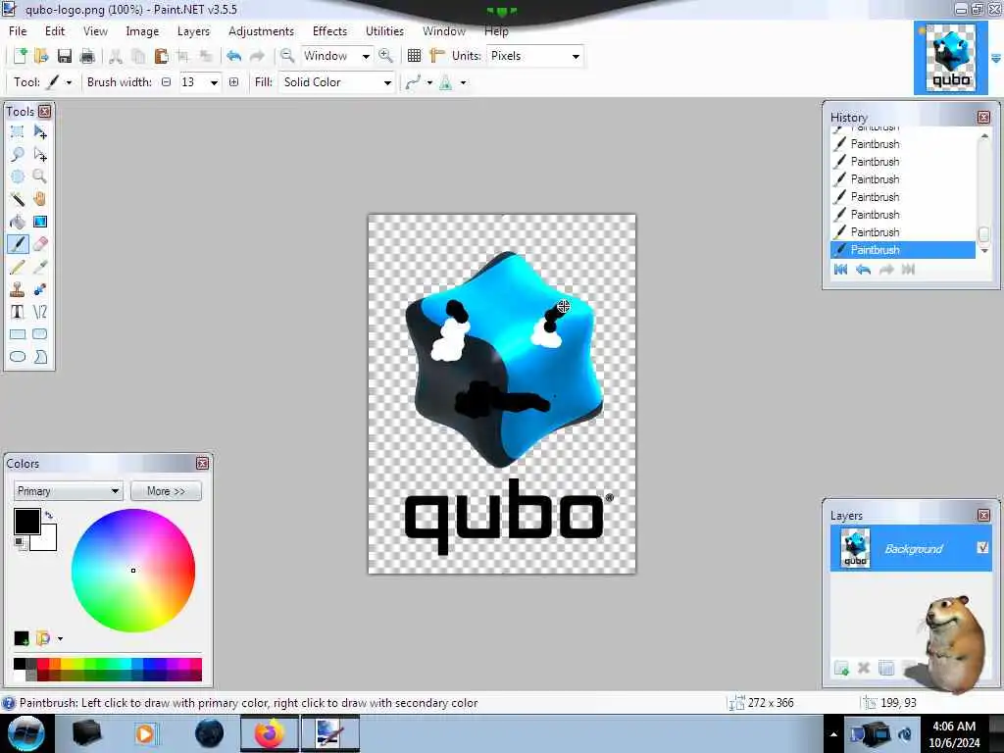Save the image with the floppy icon

[64, 56]
